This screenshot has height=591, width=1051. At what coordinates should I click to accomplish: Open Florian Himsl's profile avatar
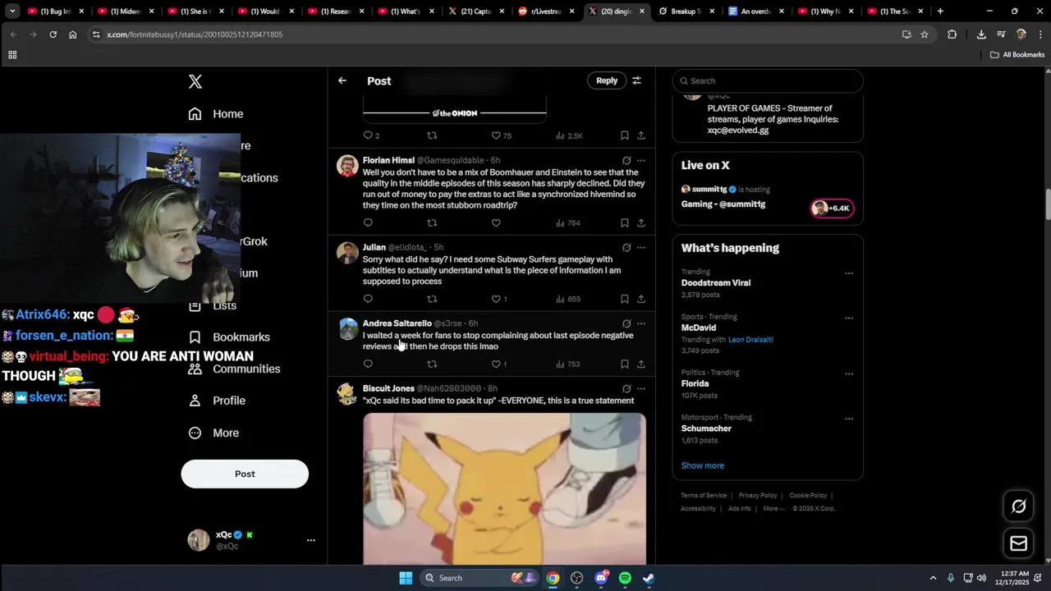(x=347, y=165)
